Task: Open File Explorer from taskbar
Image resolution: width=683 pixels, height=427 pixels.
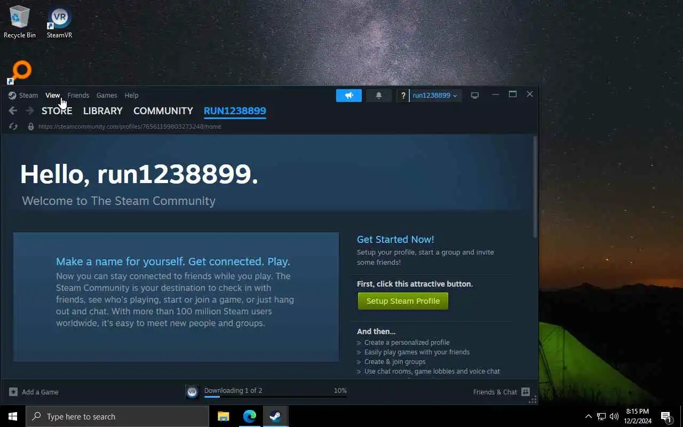Action: 224,416
